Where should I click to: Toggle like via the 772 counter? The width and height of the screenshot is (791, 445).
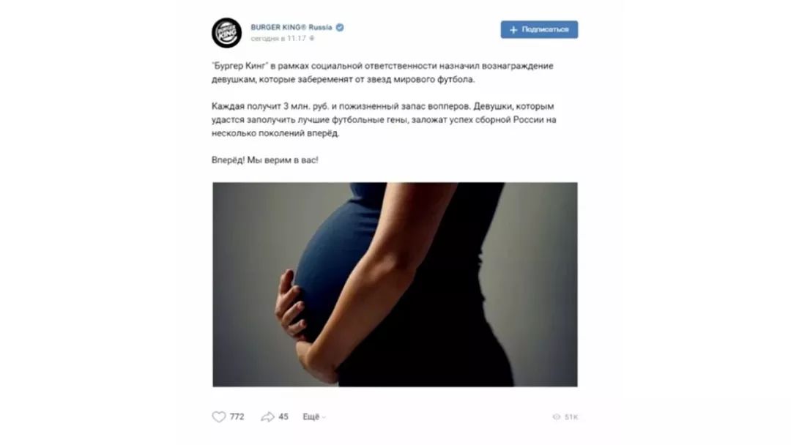coord(237,416)
